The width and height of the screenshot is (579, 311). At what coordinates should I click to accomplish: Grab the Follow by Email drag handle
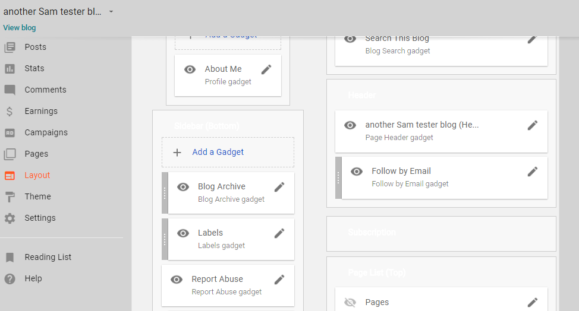point(338,178)
